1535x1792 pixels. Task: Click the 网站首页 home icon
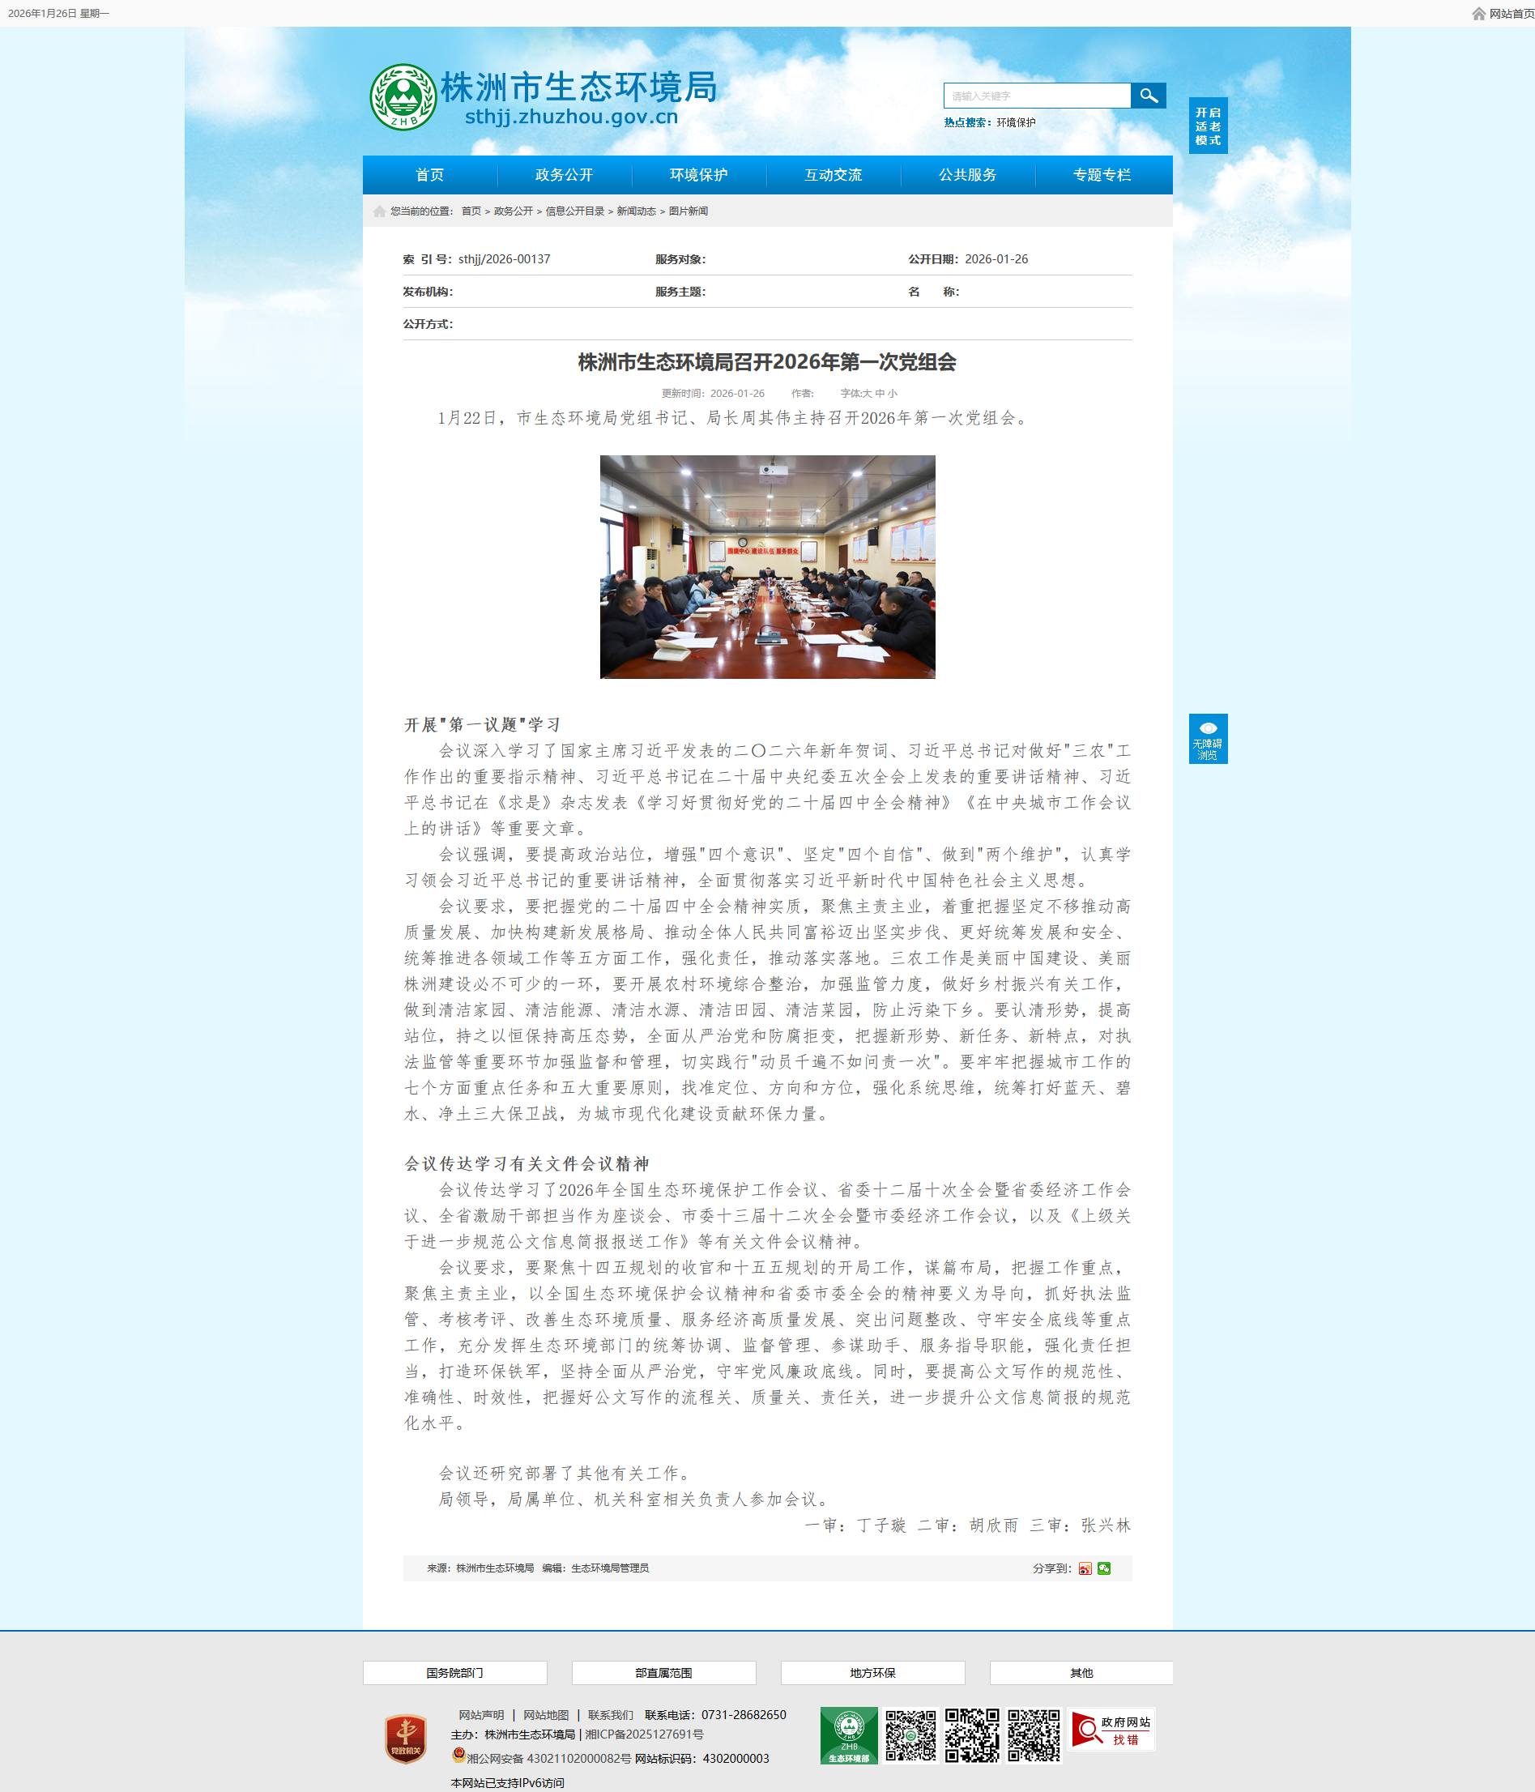[x=1479, y=13]
